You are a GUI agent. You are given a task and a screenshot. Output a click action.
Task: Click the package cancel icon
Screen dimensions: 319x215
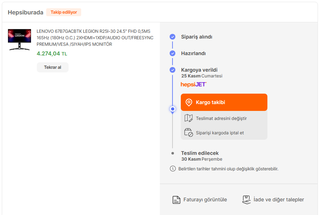(x=188, y=133)
